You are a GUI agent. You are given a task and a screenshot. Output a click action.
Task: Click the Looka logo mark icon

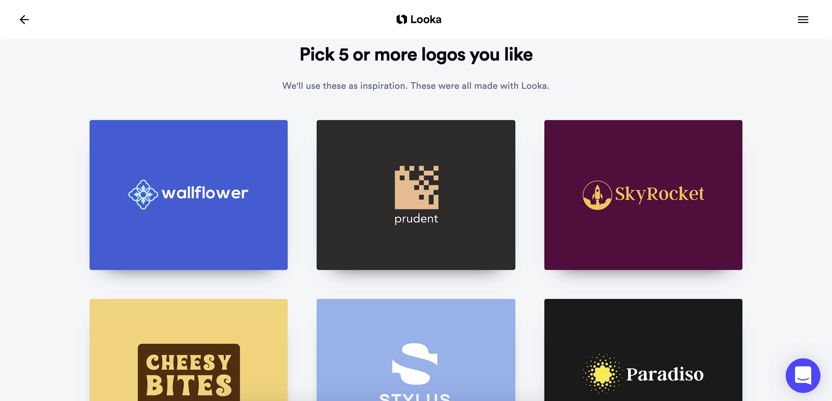pyautogui.click(x=401, y=19)
